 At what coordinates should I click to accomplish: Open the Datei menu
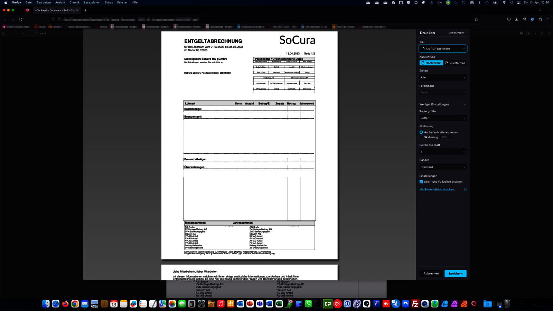pos(29,2)
